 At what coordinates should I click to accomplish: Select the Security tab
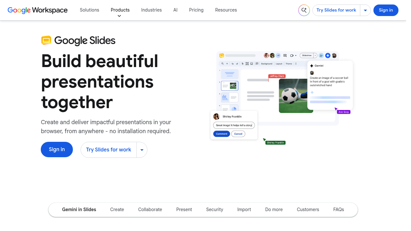coord(214,210)
